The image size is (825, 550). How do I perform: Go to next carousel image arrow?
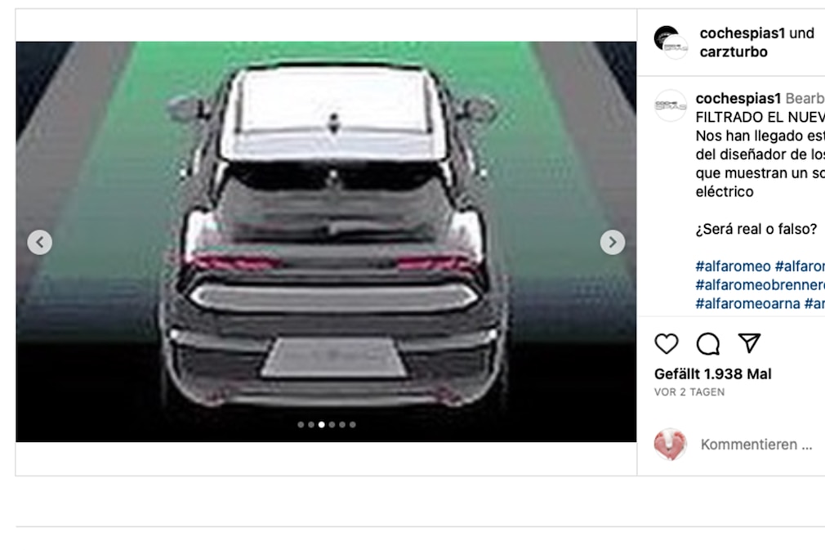[x=613, y=242]
